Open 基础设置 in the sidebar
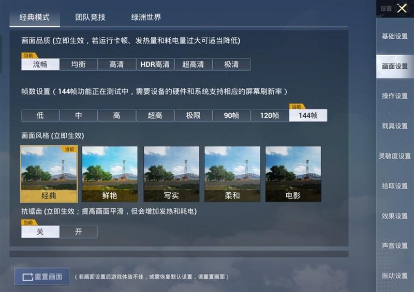Image resolution: width=414 pixels, height=292 pixels. 395,36
